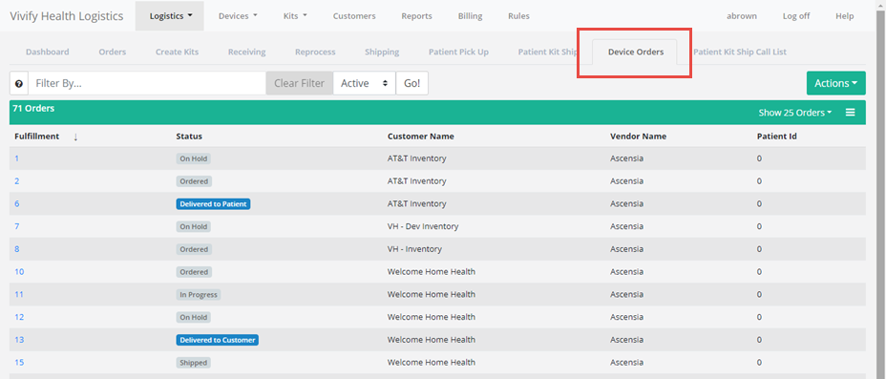Open the Help link
This screenshot has width=886, height=379.
845,16
